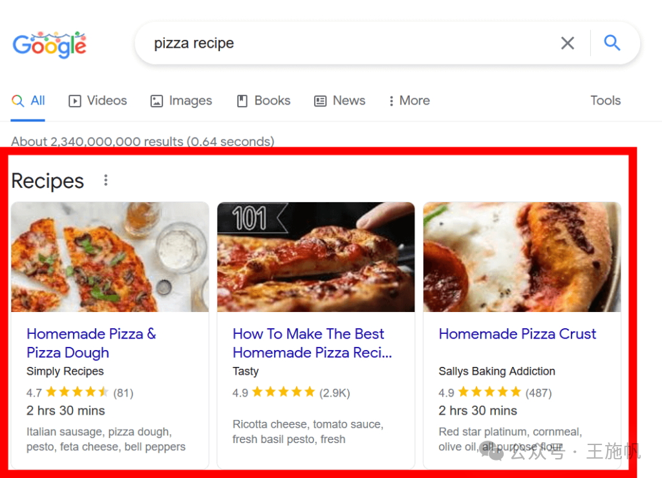The image size is (662, 478).
Task: Click the 4.9 star rating (2.9K)
Action: pyautogui.click(x=291, y=393)
